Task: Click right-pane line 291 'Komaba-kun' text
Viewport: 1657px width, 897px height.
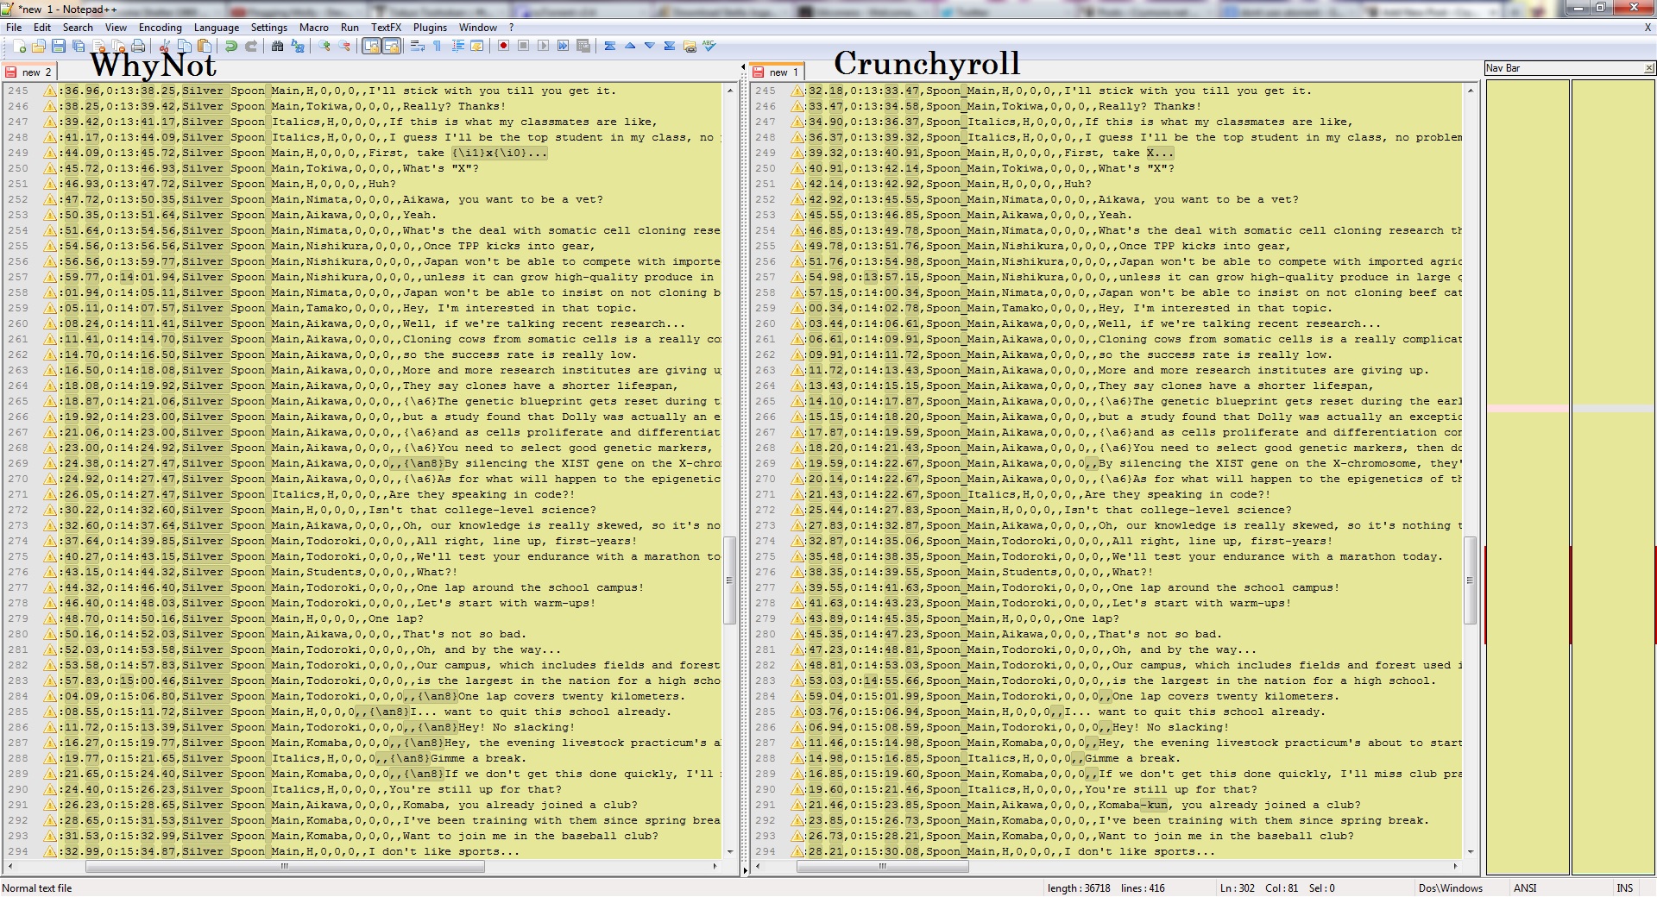Action: point(1134,805)
